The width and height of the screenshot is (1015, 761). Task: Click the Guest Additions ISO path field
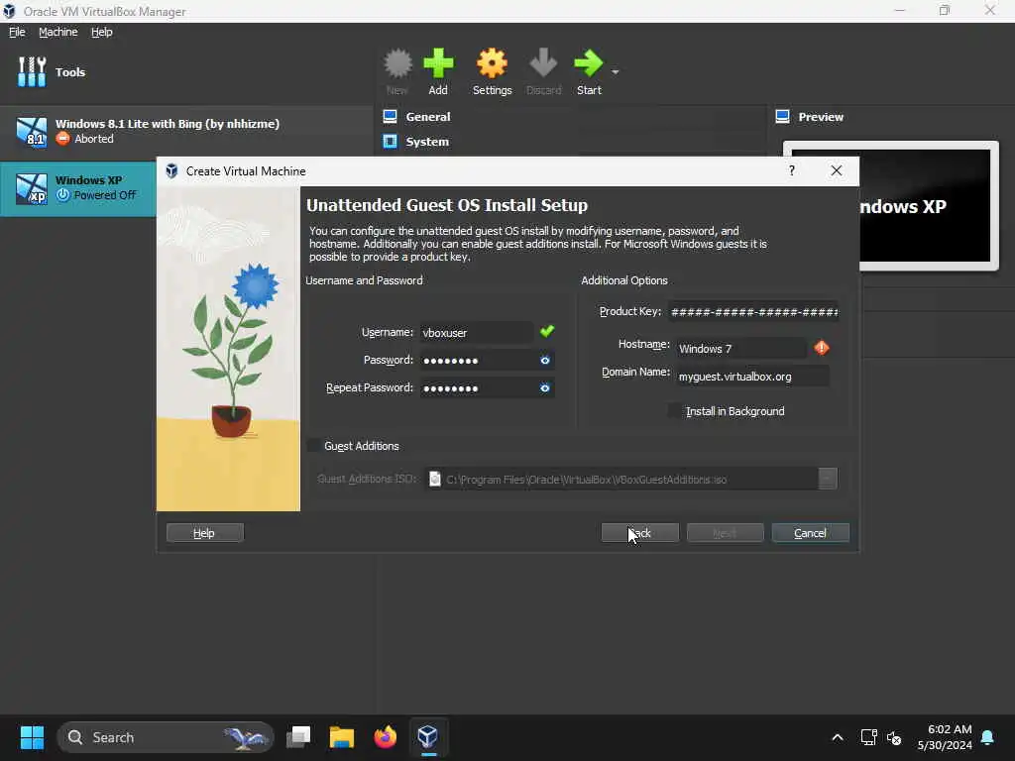tap(621, 479)
